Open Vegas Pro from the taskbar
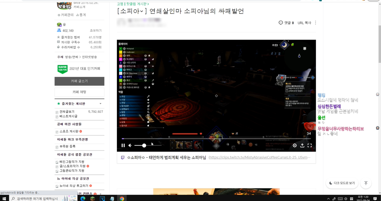 (x=102, y=198)
